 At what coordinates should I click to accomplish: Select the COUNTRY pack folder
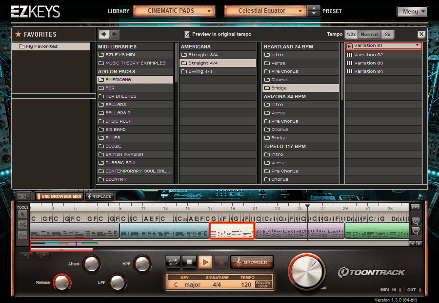tap(135, 179)
